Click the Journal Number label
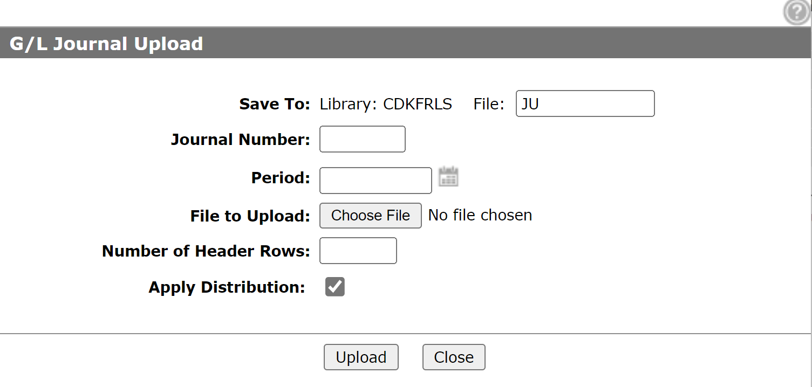Image resolution: width=812 pixels, height=387 pixels. point(241,140)
